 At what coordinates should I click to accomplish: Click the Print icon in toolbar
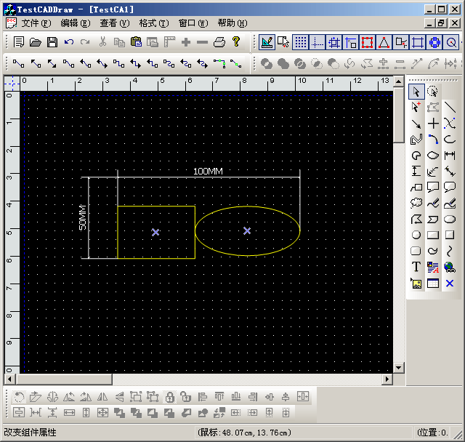tap(219, 42)
